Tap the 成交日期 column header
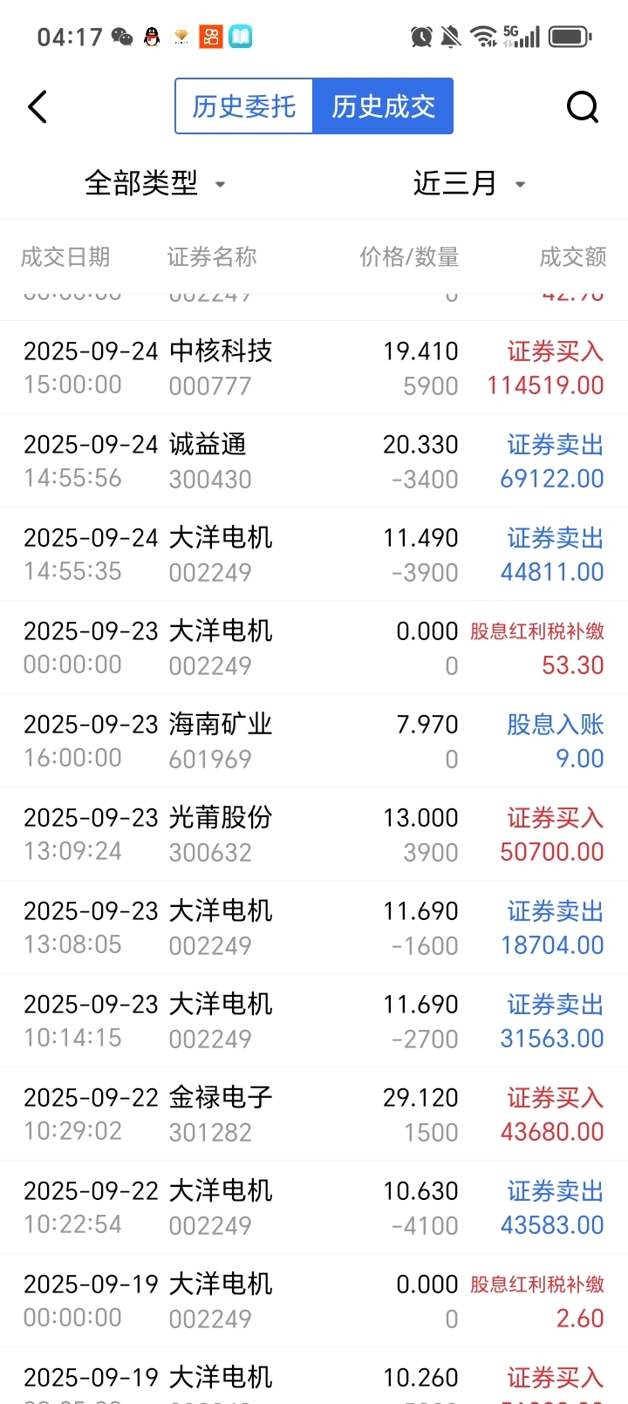 pos(65,256)
